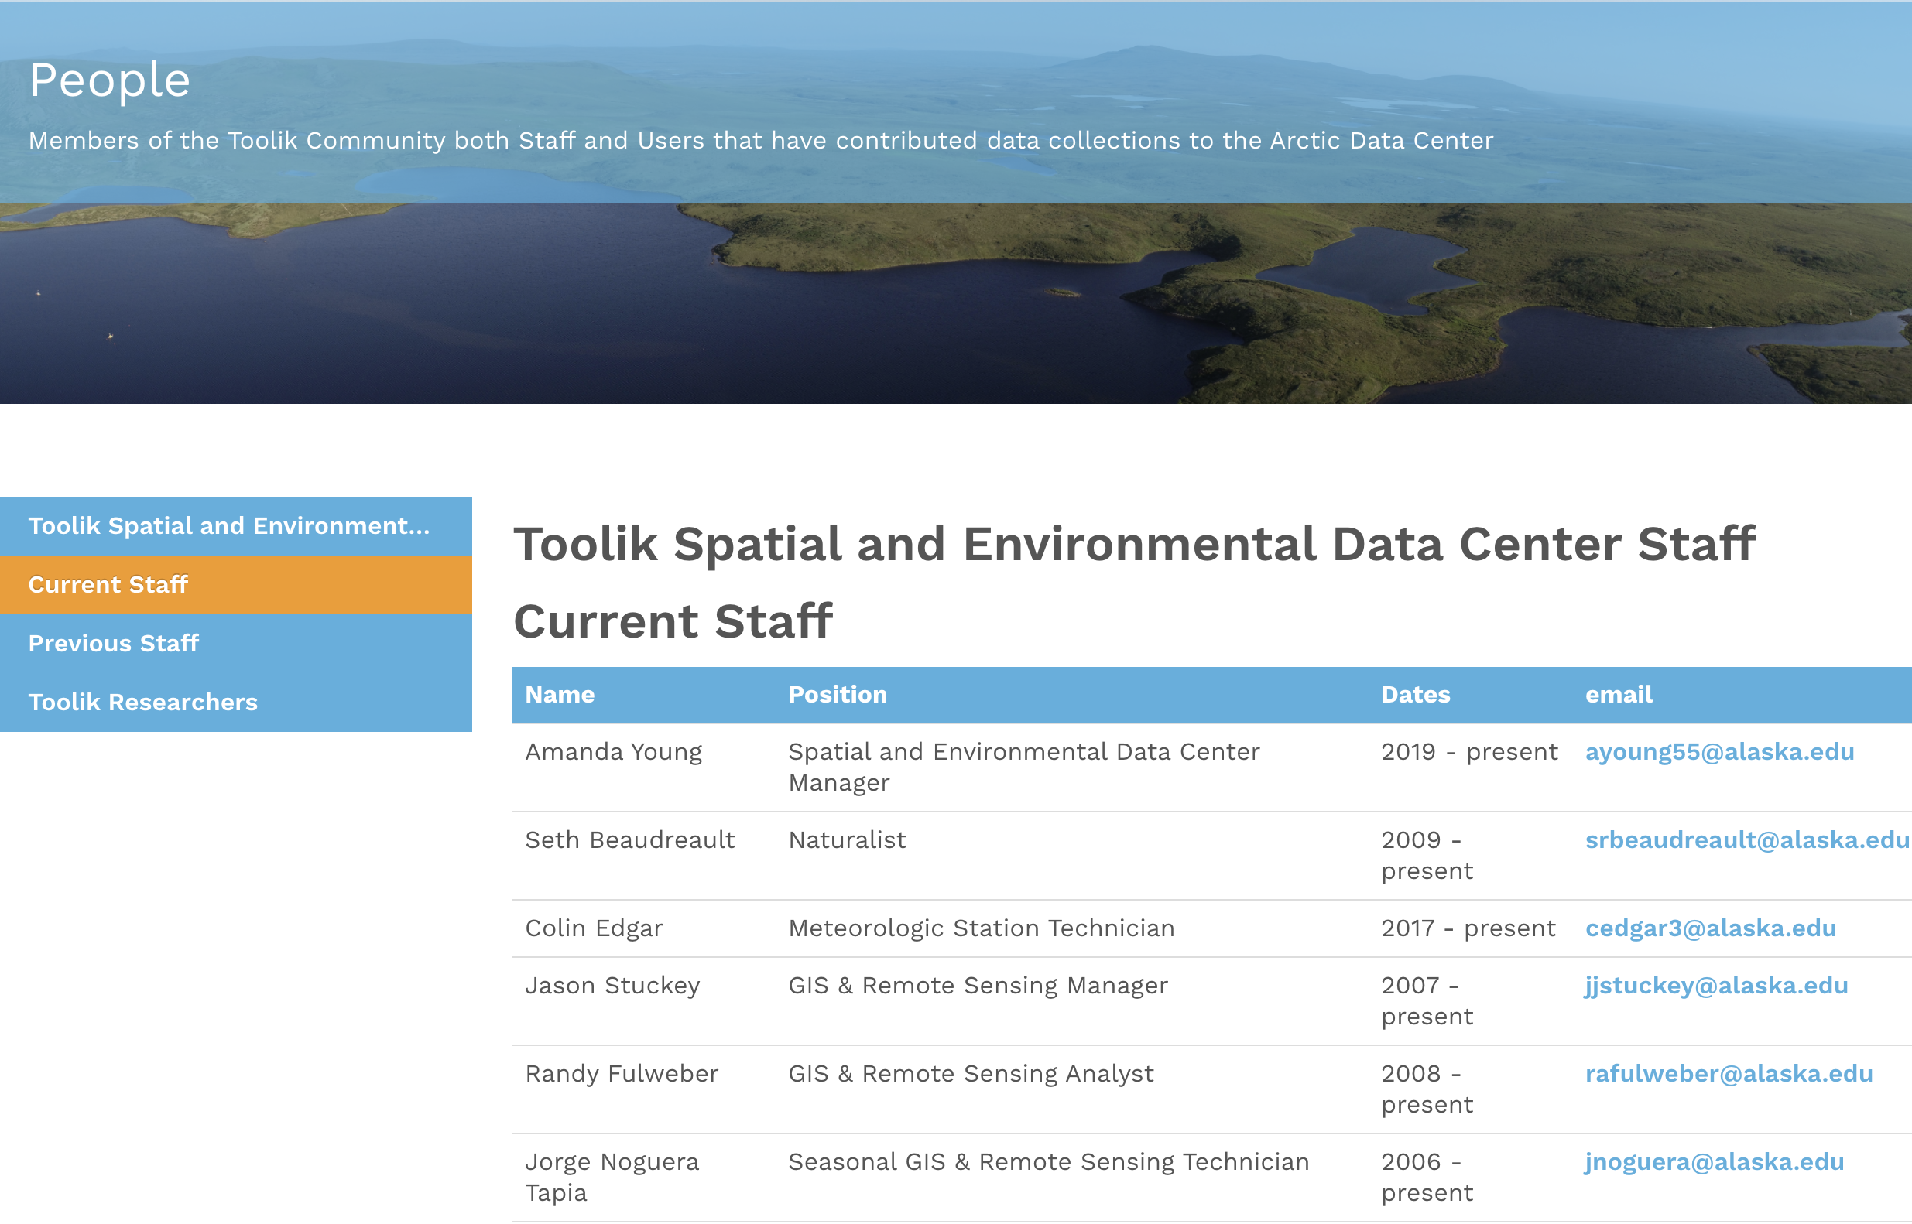
Task: Email Amanda Young at ayoung55@alaska.edu
Action: [1718, 752]
